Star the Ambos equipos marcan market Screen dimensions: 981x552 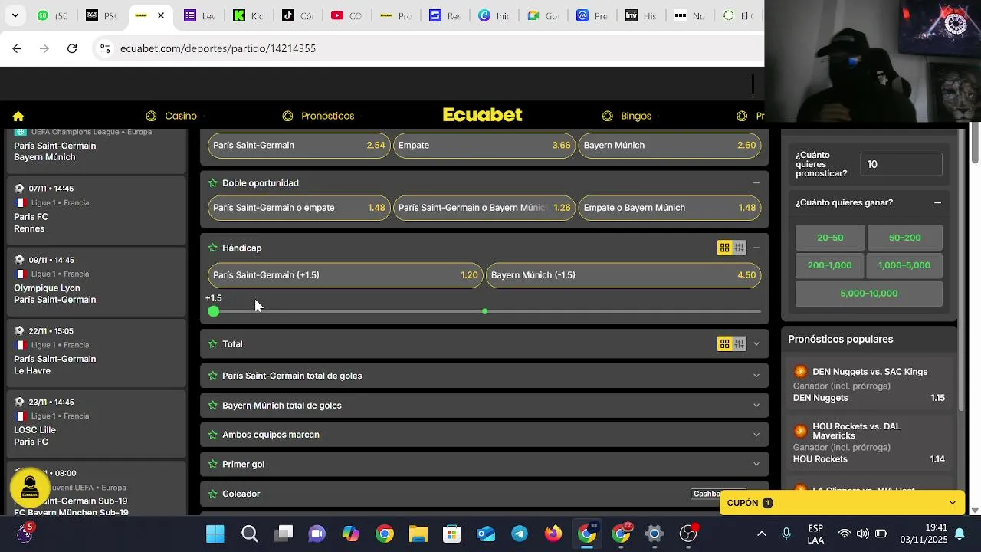pyautogui.click(x=213, y=435)
